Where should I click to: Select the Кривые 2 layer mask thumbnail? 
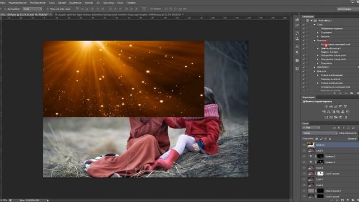click(x=320, y=157)
